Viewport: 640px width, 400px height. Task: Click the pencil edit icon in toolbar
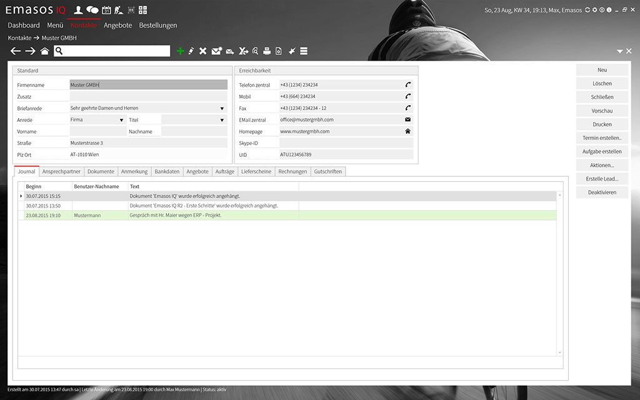click(191, 51)
